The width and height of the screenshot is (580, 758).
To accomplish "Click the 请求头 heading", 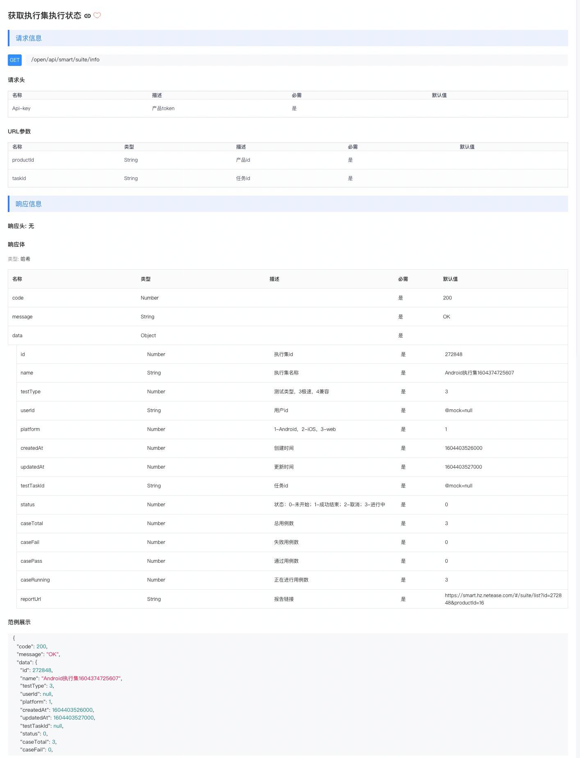I will 16,80.
